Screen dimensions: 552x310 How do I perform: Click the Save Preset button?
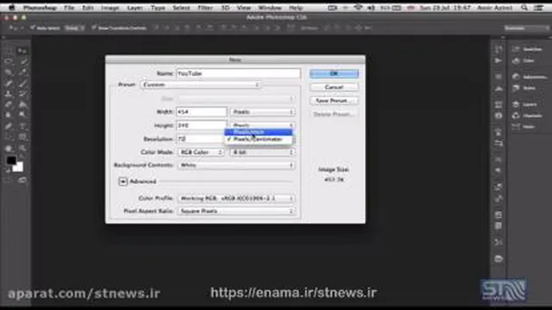point(334,101)
